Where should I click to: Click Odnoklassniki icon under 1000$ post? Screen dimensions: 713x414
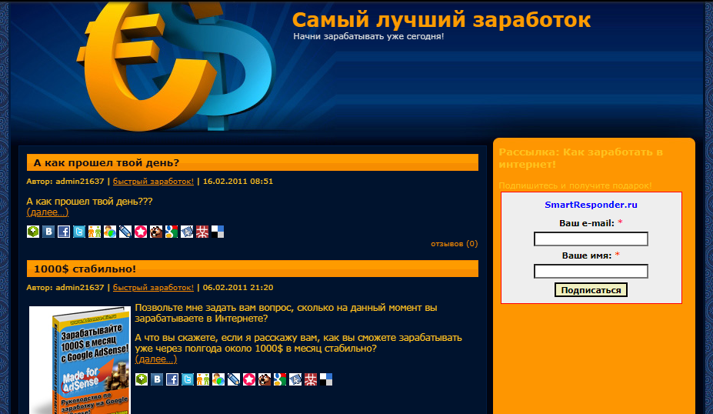(x=203, y=379)
